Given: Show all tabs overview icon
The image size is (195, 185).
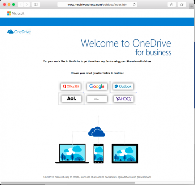Looking at the screenshot, I should pyautogui.click(x=182, y=5).
